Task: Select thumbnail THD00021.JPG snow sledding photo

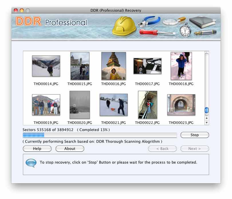Action: point(114,105)
